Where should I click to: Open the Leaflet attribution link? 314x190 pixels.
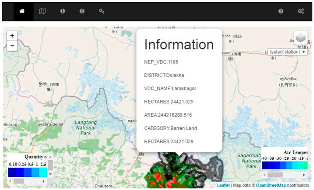223,186
